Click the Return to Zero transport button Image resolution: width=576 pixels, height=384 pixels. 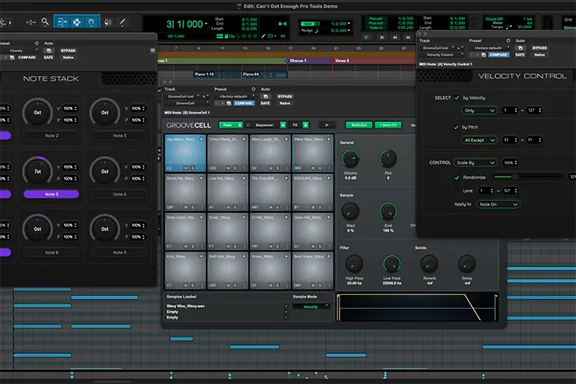coord(382,37)
